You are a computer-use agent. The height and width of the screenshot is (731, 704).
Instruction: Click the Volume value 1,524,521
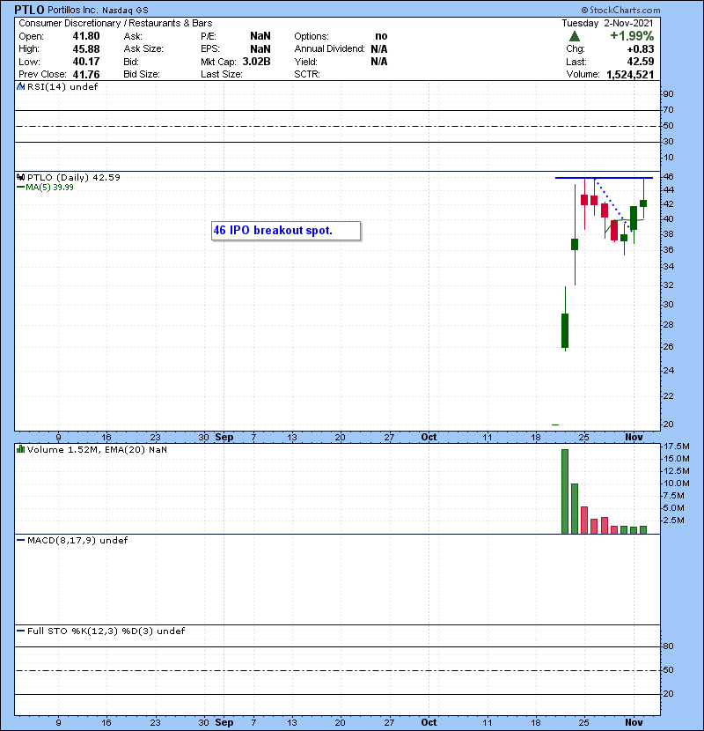630,75
